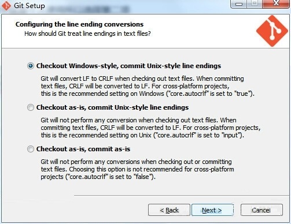Click the core.autocrlf false description paragraph
This screenshot has height=224, width=291.
click(137, 169)
